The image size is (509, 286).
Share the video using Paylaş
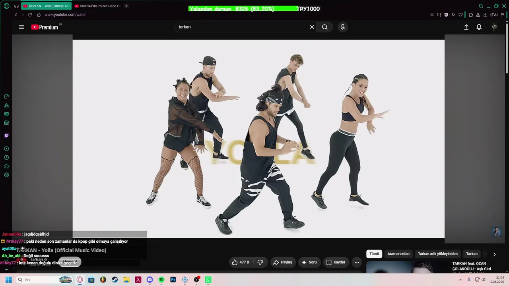[x=282, y=262]
